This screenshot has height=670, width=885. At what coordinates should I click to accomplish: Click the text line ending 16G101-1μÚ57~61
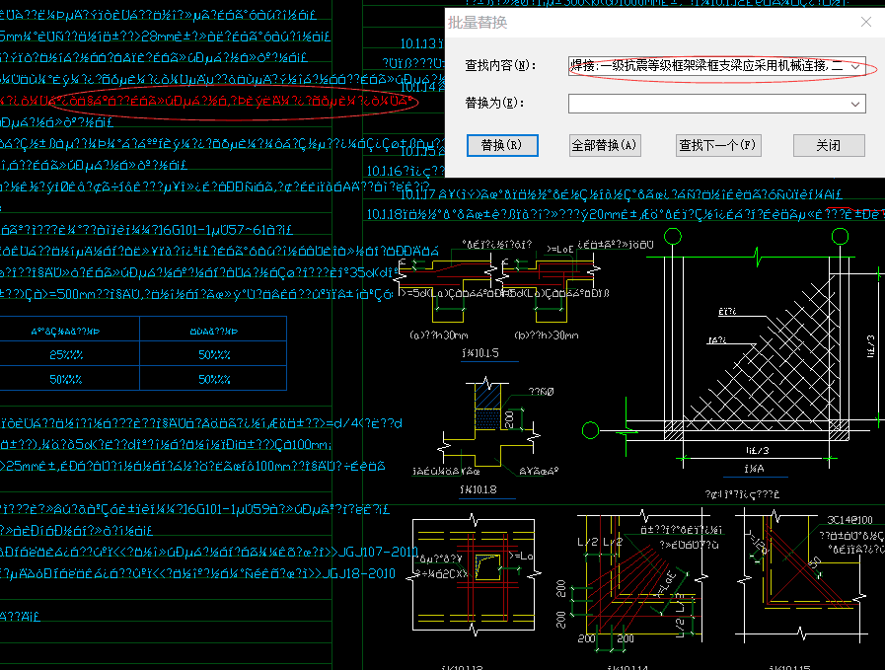pyautogui.click(x=146, y=230)
